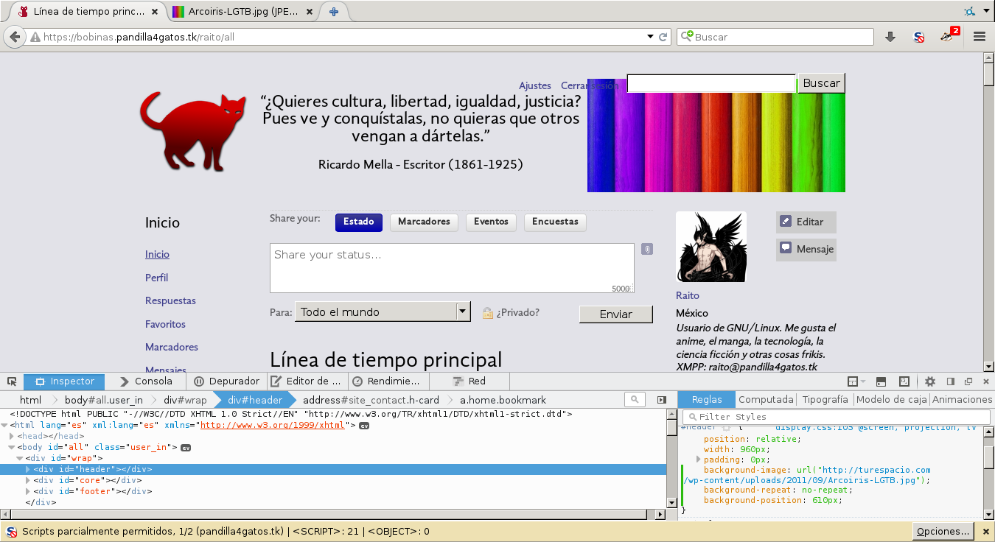
Task: Expand the div id="header" node
Action: [x=28, y=469]
